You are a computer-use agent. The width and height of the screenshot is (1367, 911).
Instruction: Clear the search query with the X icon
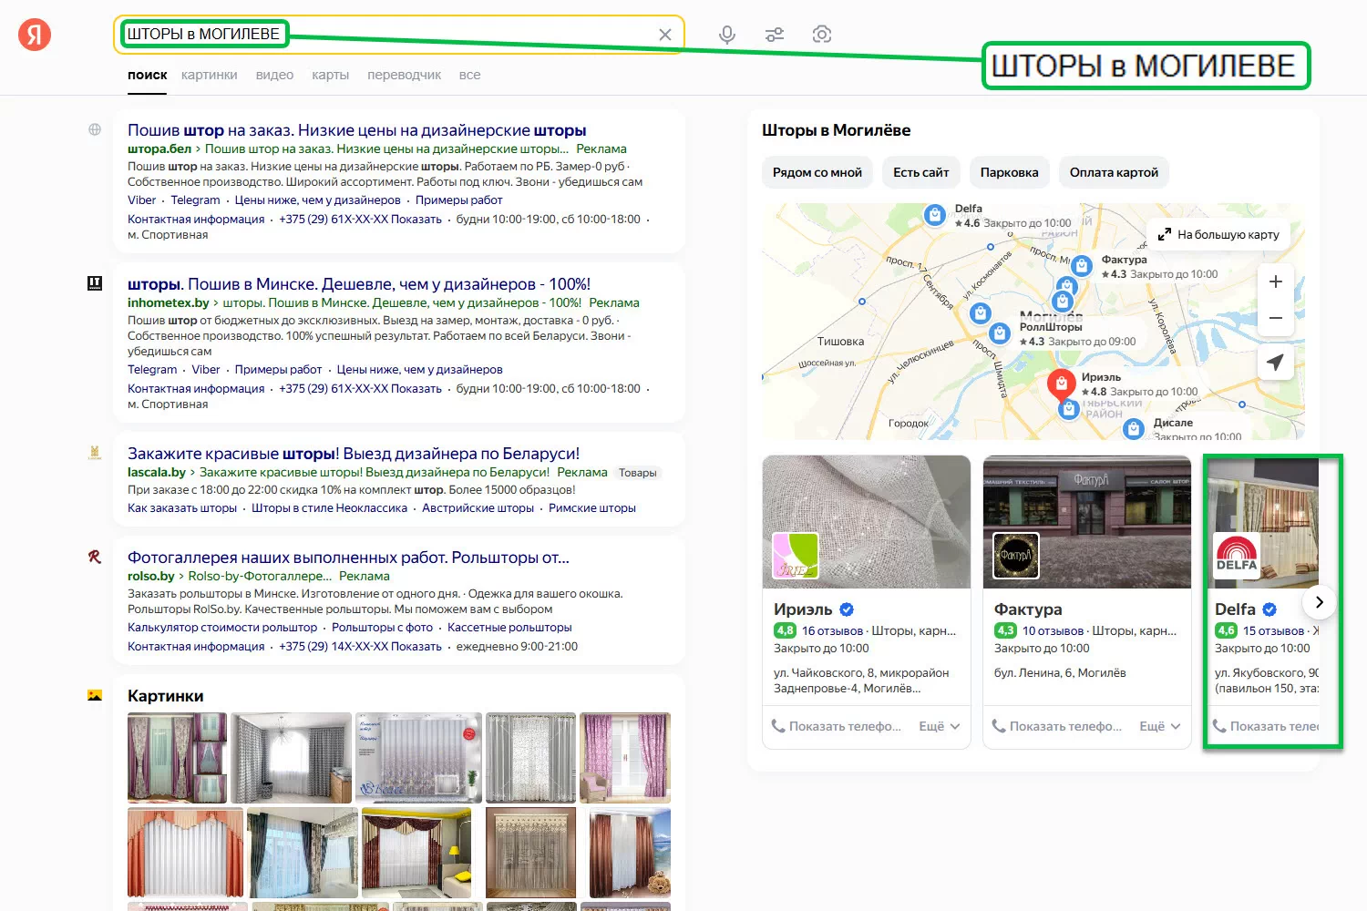click(665, 35)
